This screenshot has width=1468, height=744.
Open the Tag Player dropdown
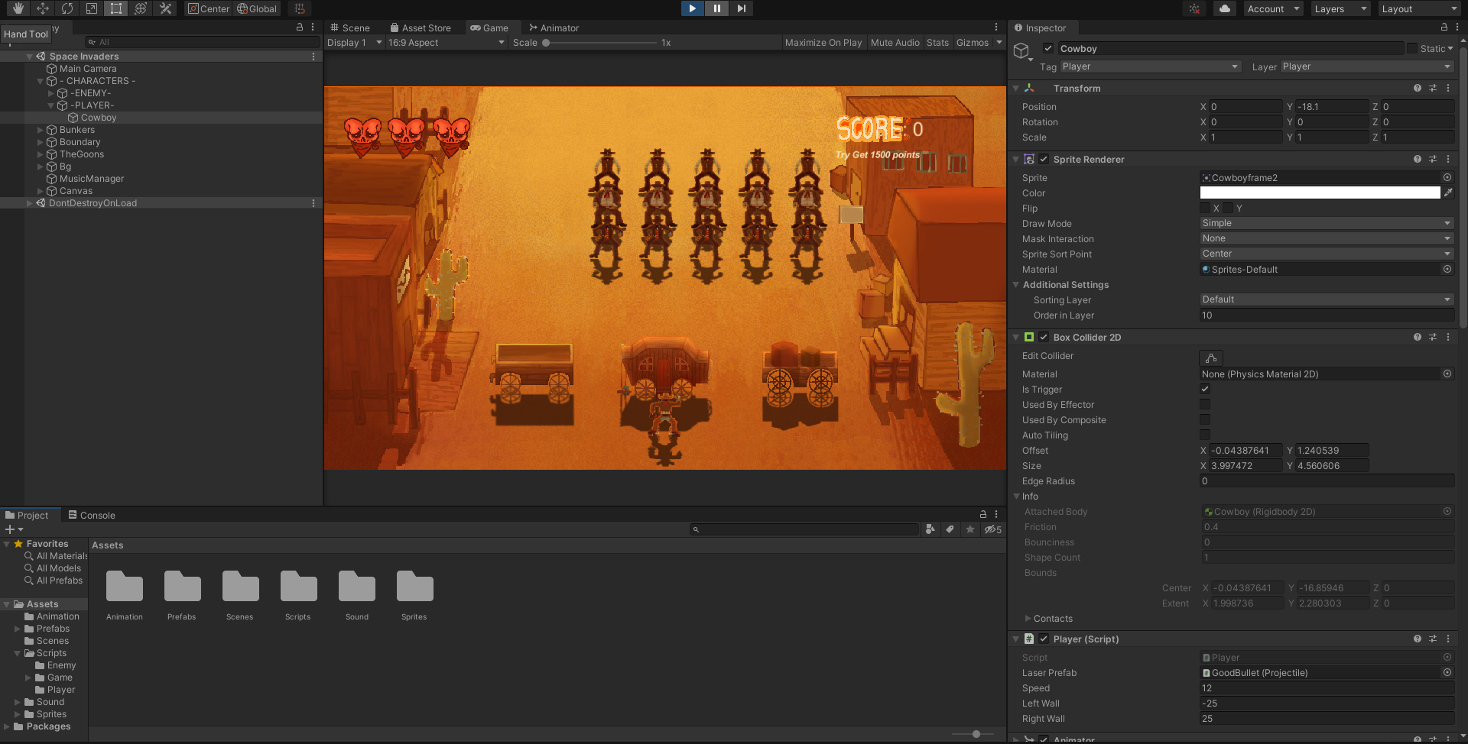1151,66
